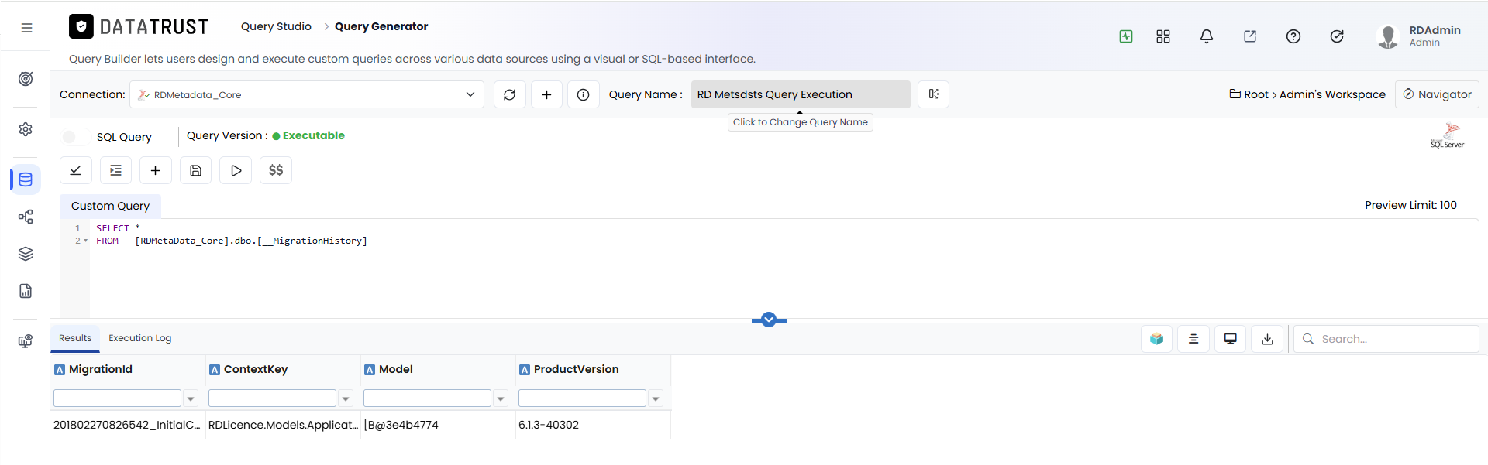Open the settings gear in sidebar
This screenshot has height=465, width=1488.
click(26, 129)
